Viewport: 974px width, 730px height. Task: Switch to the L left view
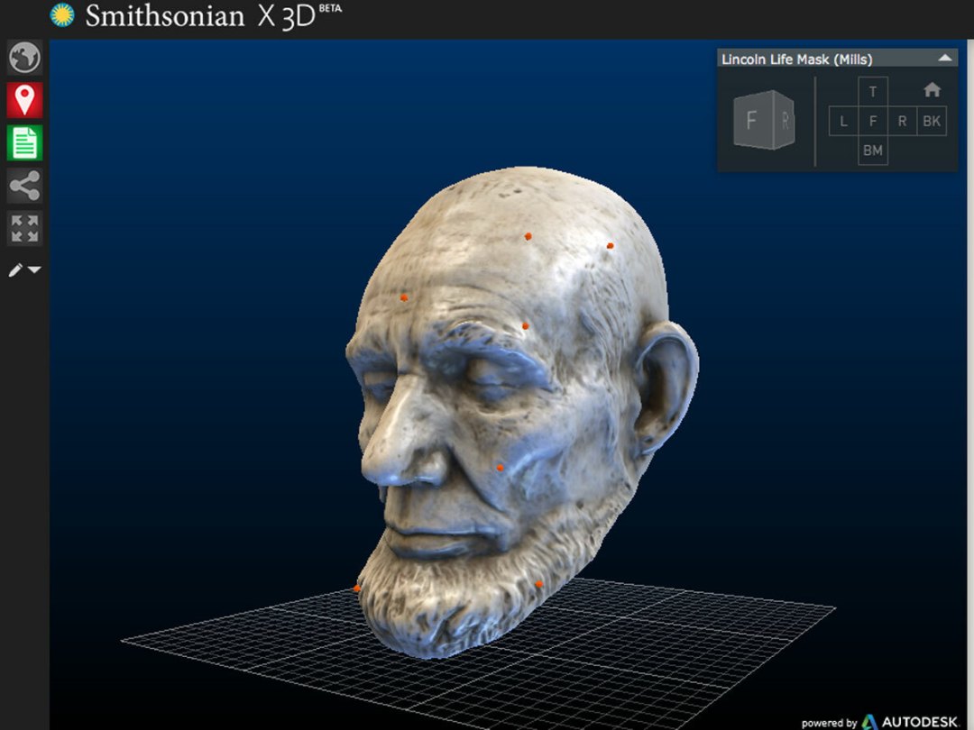coord(843,121)
